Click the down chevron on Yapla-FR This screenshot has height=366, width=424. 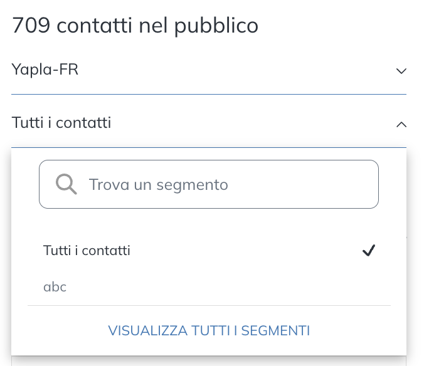401,71
